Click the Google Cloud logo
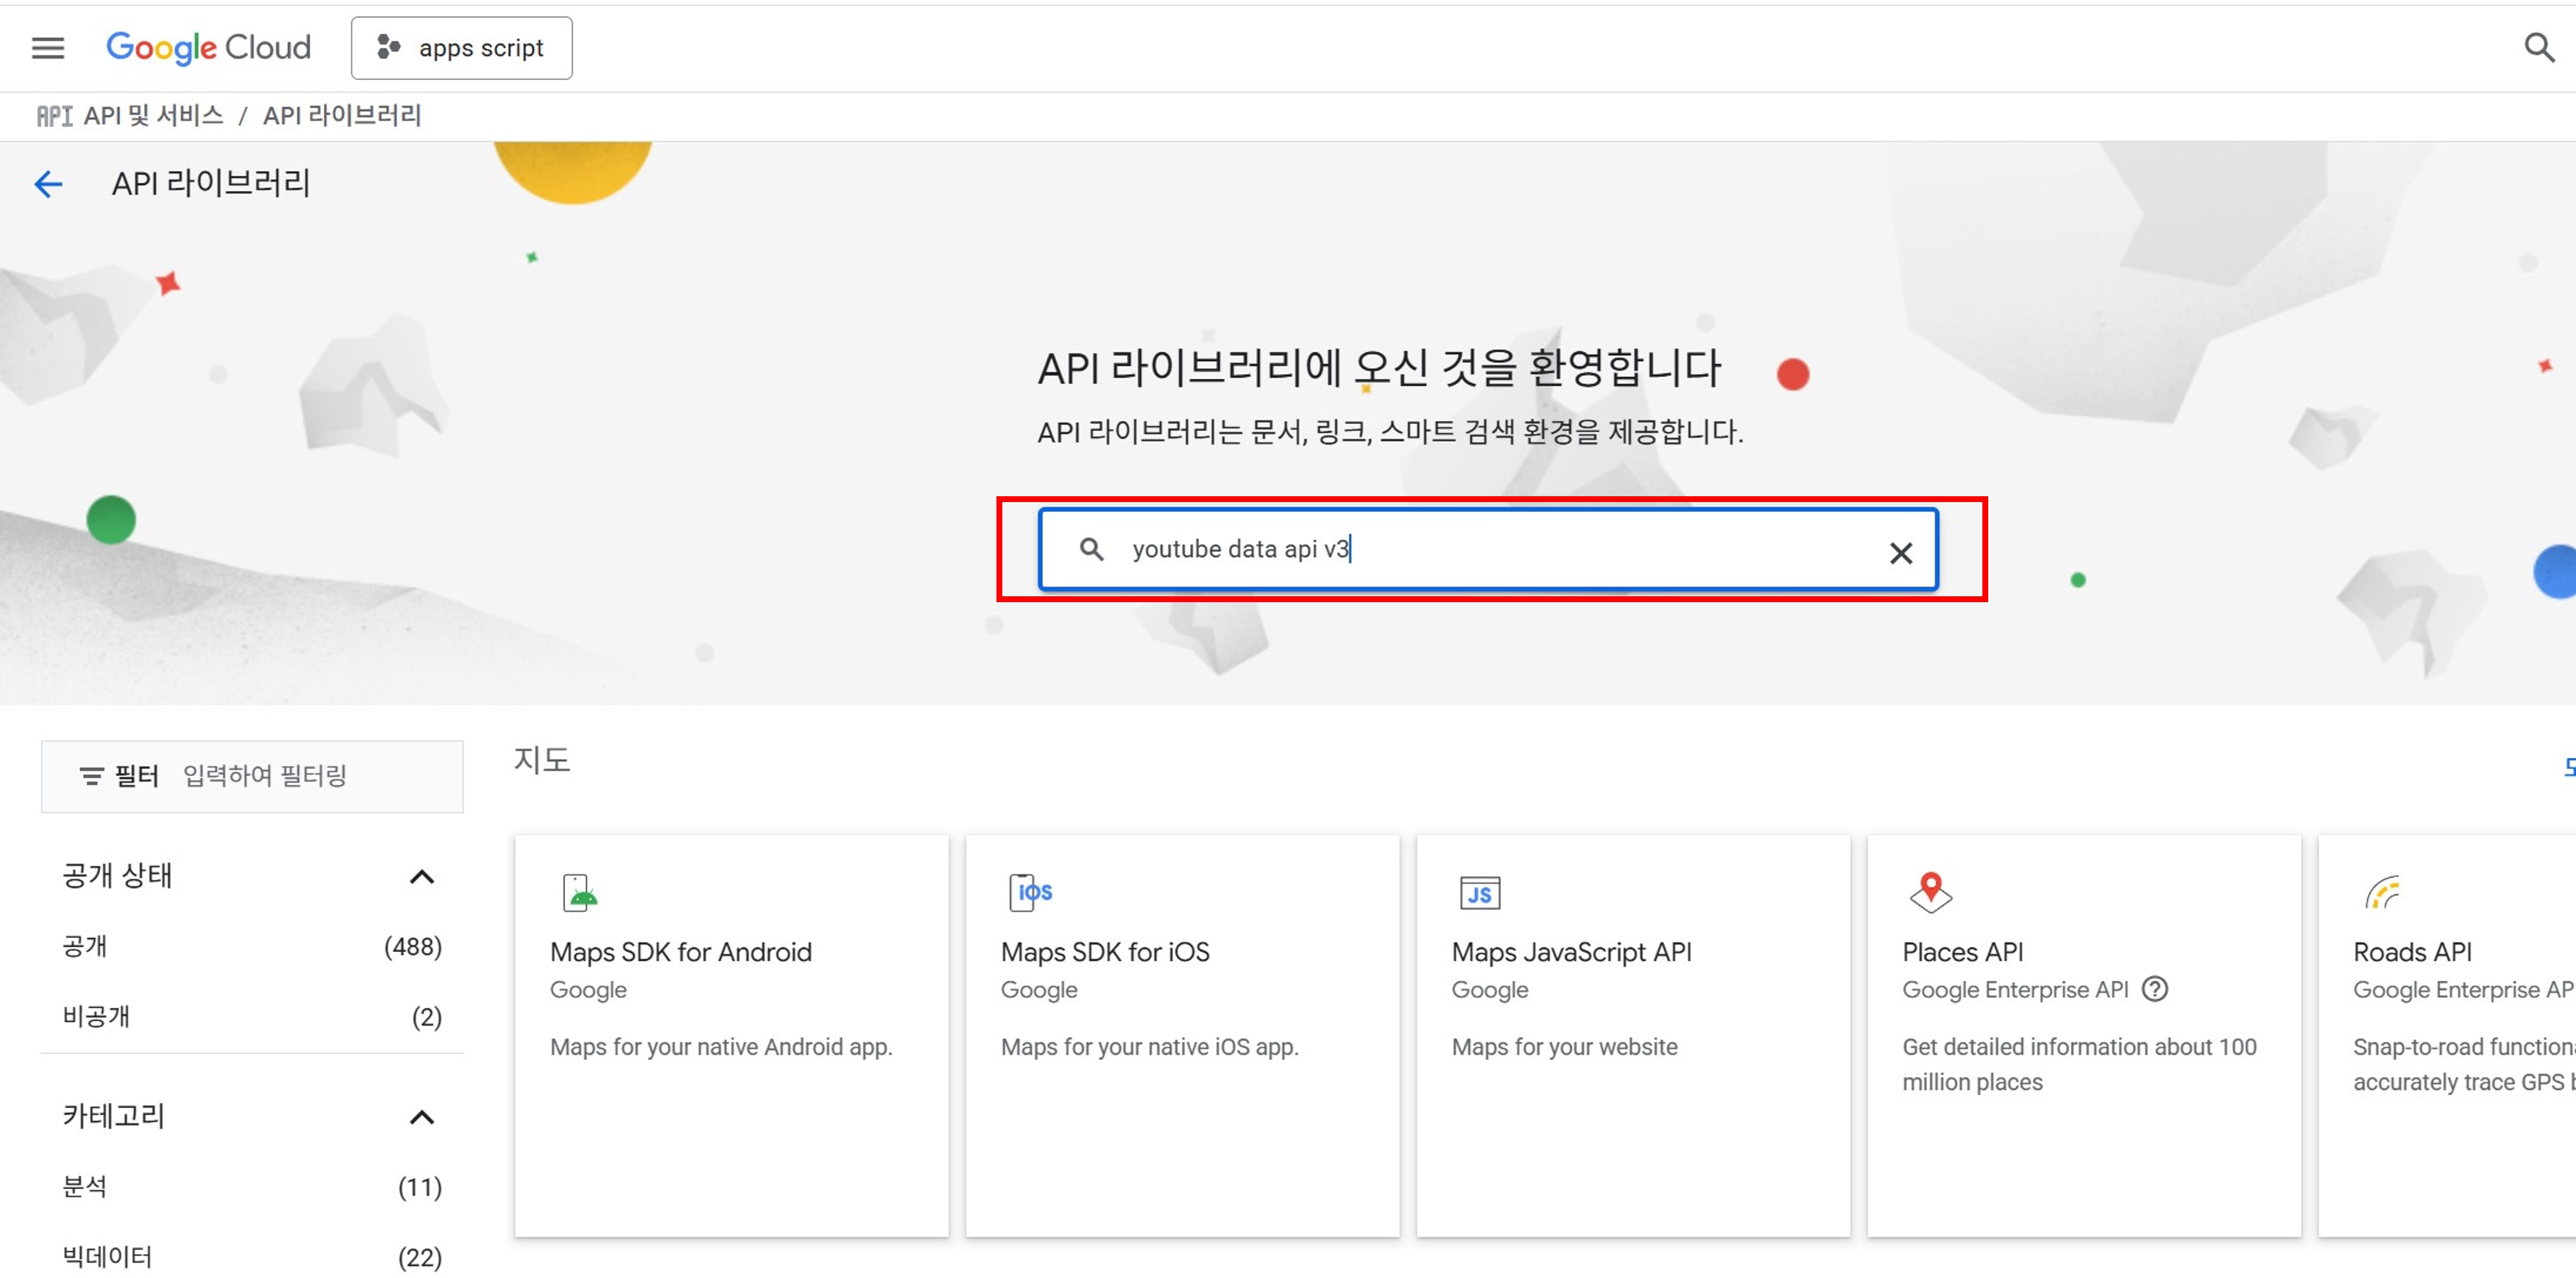Viewport: 2576px width, 1278px height. pos(208,48)
